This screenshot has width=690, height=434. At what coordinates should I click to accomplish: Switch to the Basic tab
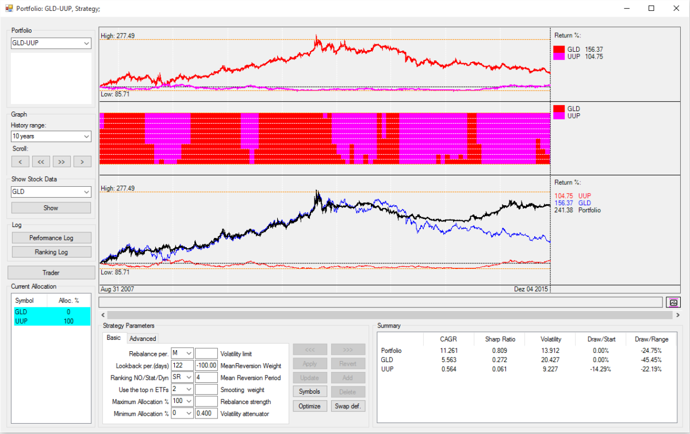point(113,338)
